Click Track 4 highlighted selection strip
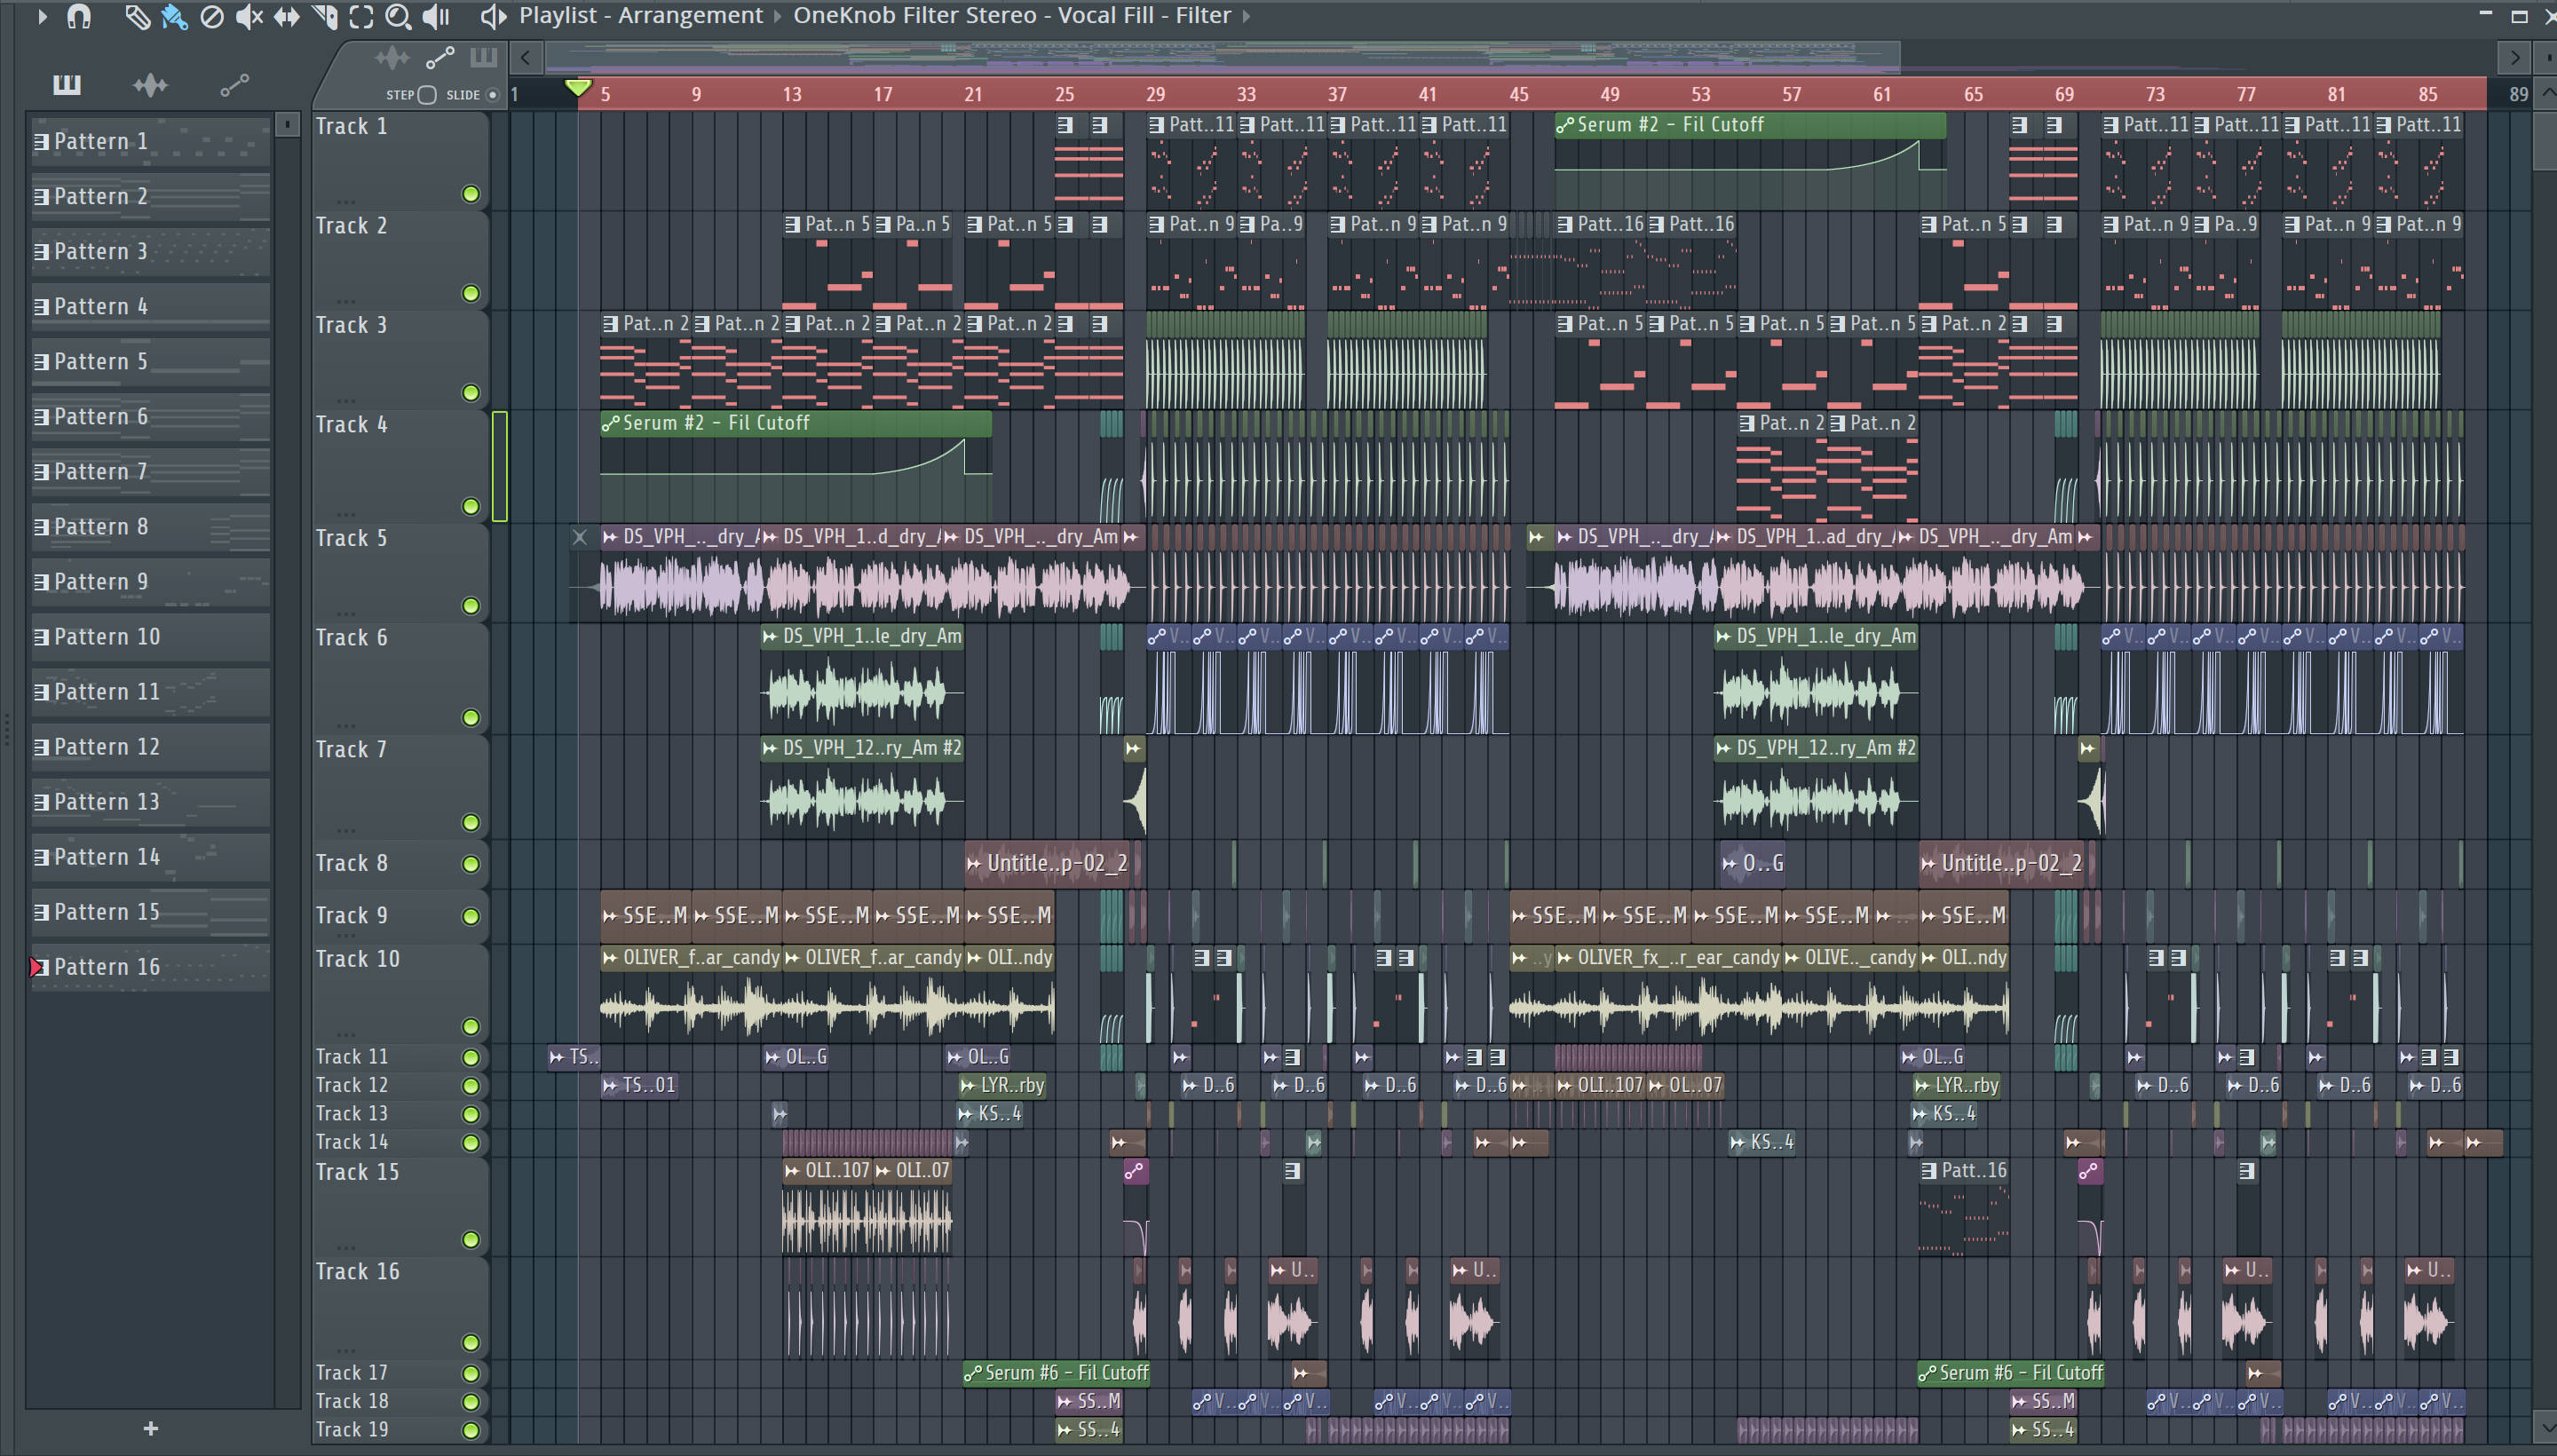 coord(500,466)
